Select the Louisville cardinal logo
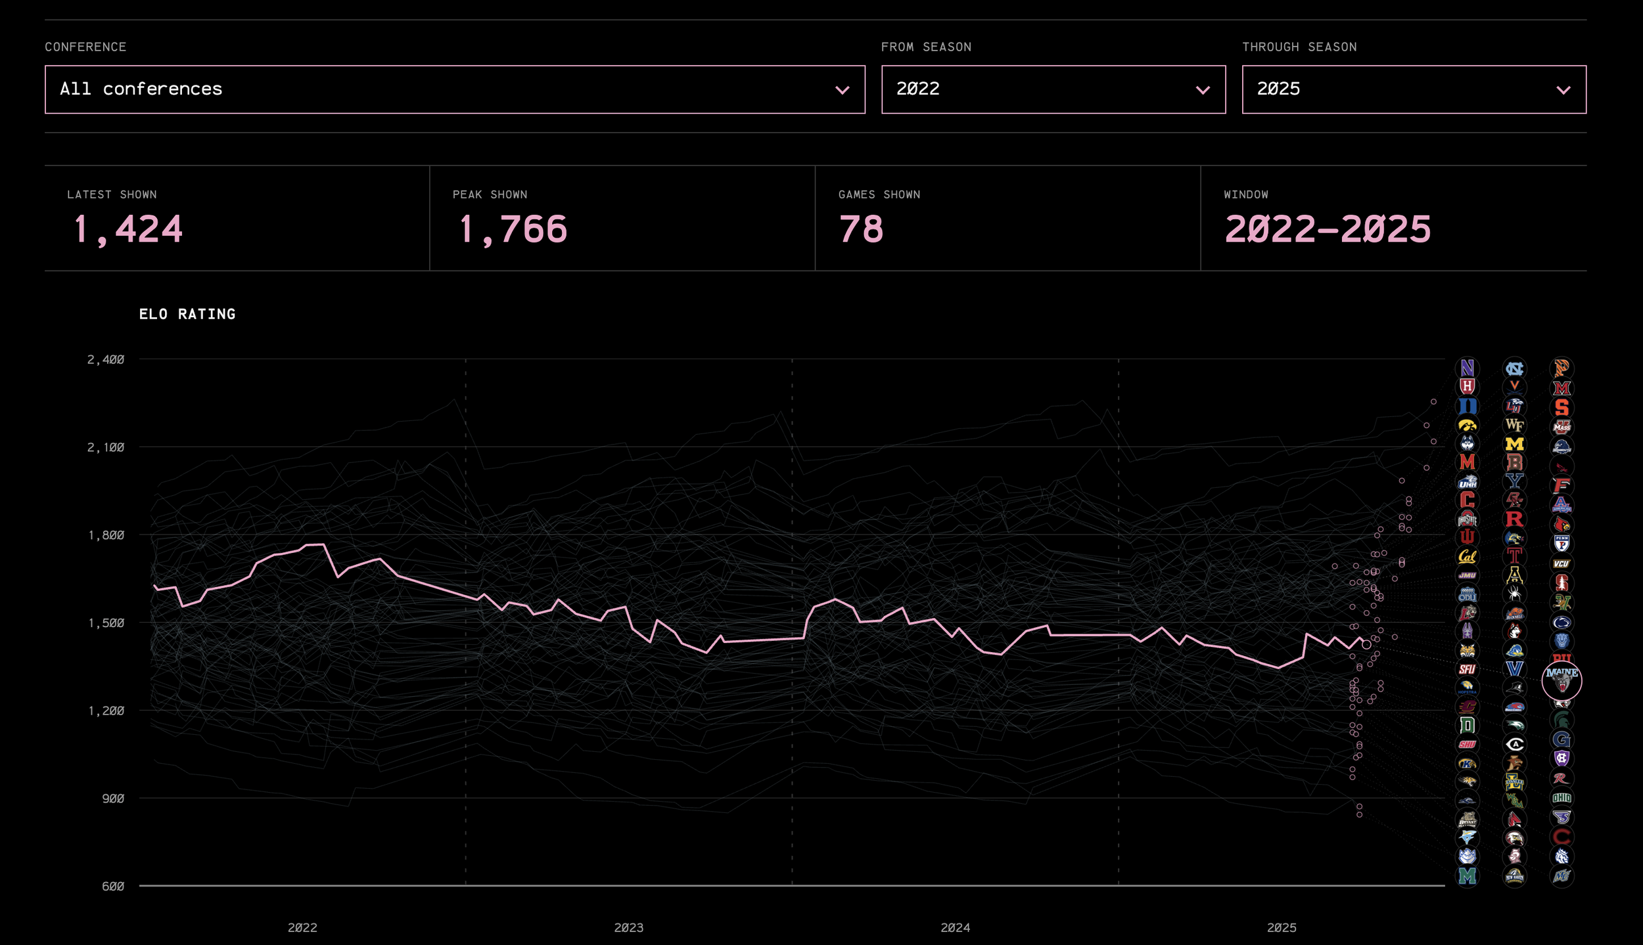Image resolution: width=1643 pixels, height=945 pixels. pyautogui.click(x=1562, y=525)
